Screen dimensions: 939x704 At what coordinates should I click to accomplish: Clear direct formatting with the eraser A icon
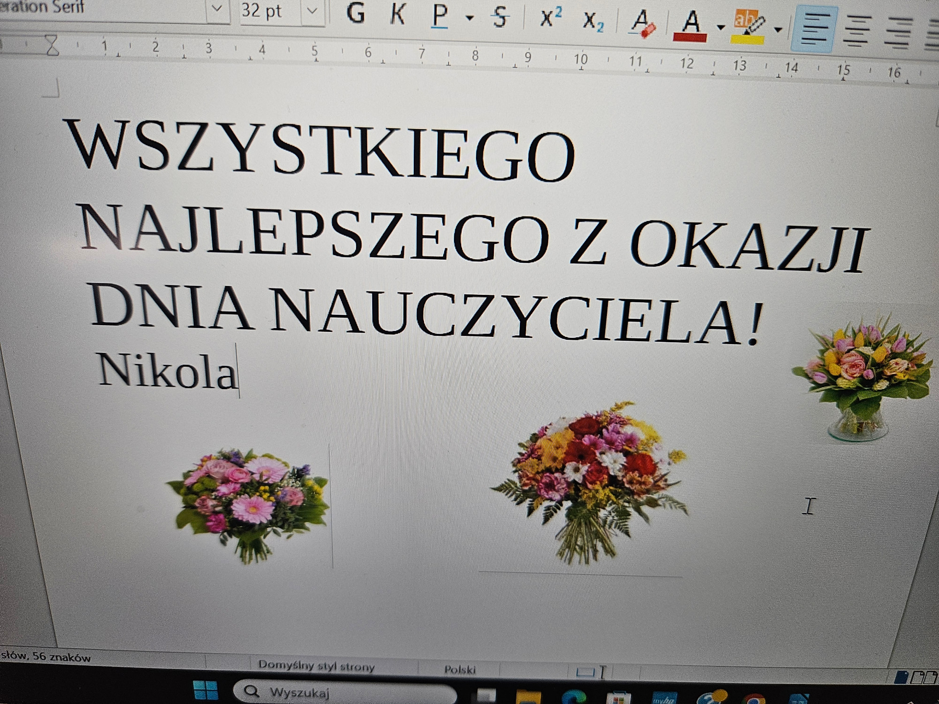click(643, 23)
